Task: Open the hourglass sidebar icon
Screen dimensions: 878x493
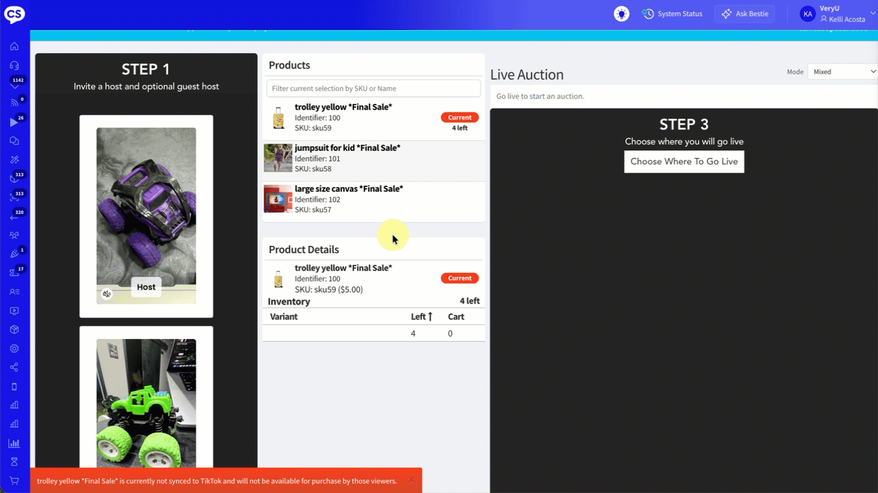Action: click(14, 462)
